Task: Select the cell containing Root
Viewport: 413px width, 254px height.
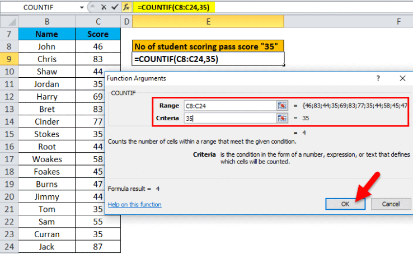Action: [47, 147]
